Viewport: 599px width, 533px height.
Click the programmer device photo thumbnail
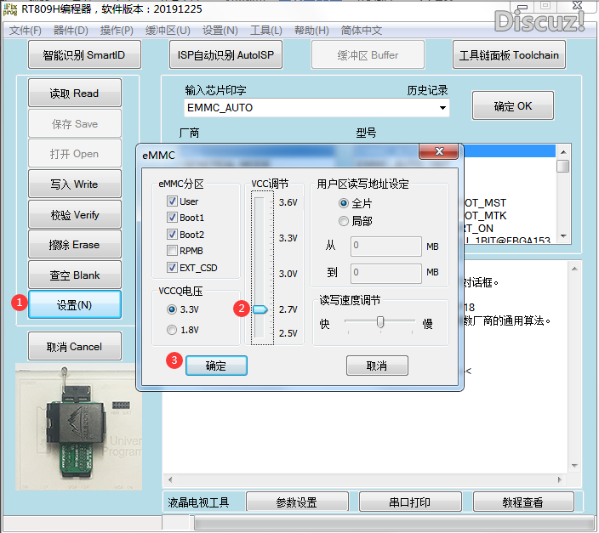[x=78, y=427]
